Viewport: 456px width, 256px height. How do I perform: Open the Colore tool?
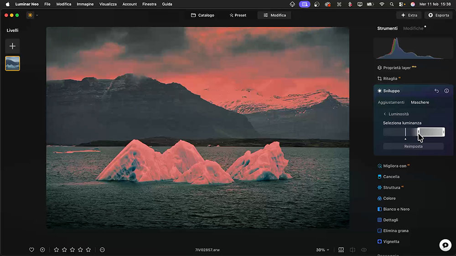pos(387,198)
